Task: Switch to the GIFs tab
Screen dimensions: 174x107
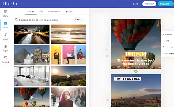Action: coord(41,11)
